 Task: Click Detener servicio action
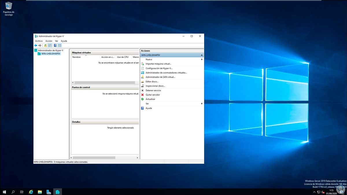point(153,90)
